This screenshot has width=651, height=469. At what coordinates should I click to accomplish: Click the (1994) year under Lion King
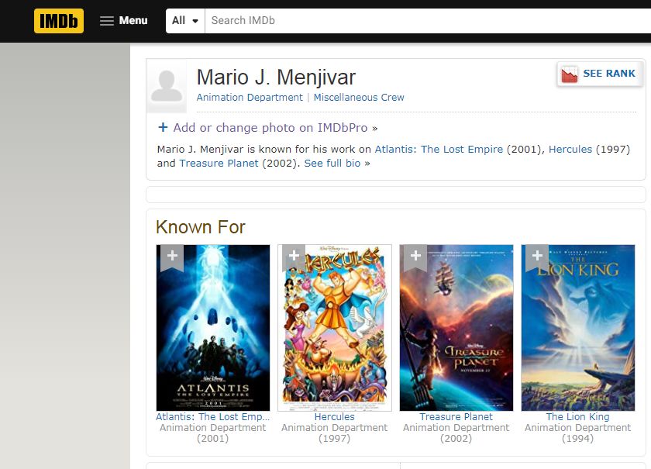pyautogui.click(x=577, y=439)
